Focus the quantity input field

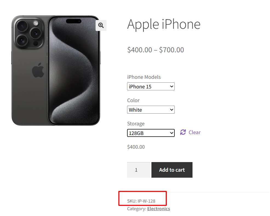pyautogui.click(x=139, y=170)
